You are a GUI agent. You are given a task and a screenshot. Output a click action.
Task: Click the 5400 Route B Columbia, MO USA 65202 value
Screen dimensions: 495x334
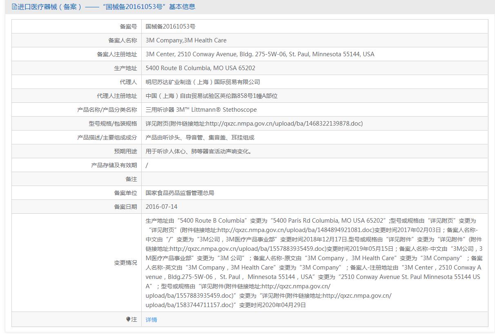coord(200,68)
